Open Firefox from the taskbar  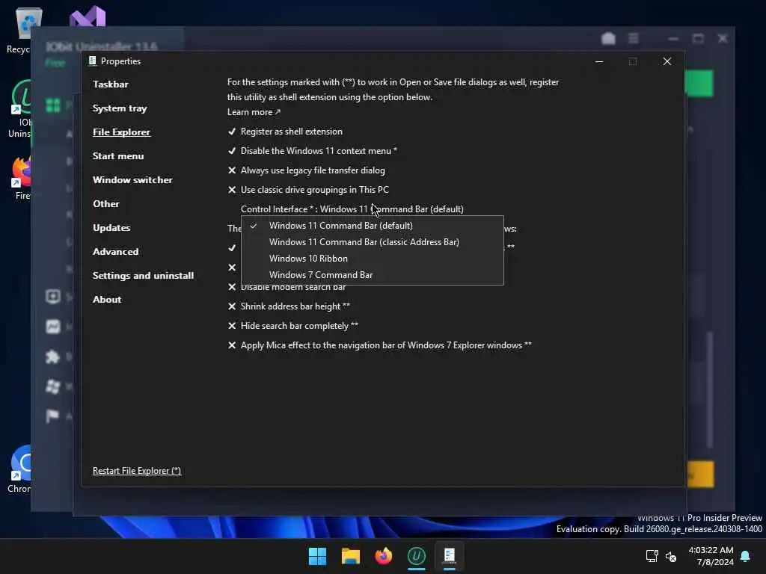[384, 556]
